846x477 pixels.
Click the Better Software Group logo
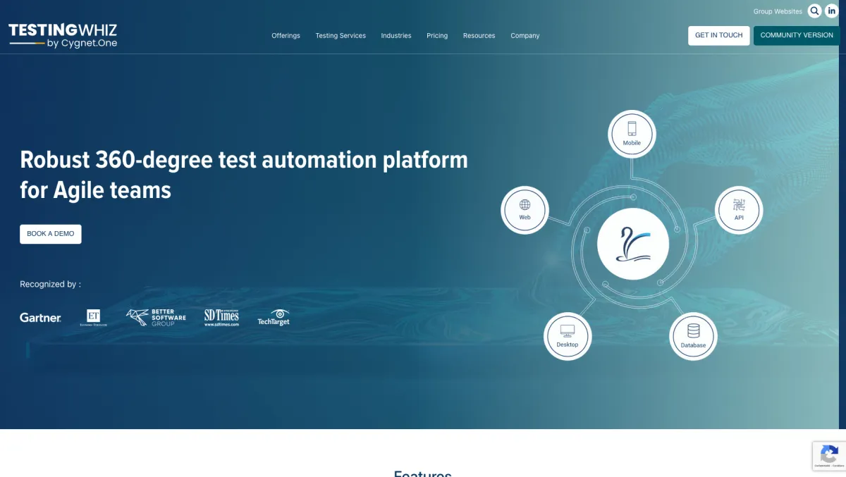[x=156, y=318]
